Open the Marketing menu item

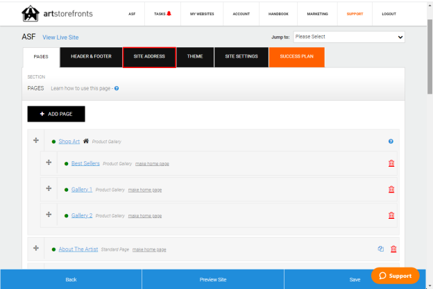(x=318, y=14)
